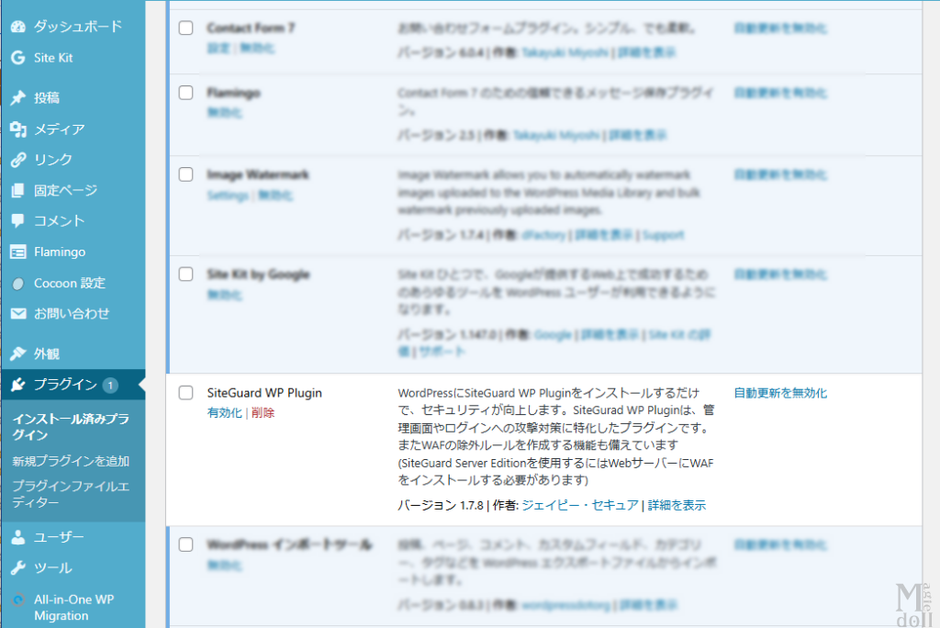Screen dimensions: 940x628
Task: Open the プラグインファイルエディター
Action: coord(71,492)
